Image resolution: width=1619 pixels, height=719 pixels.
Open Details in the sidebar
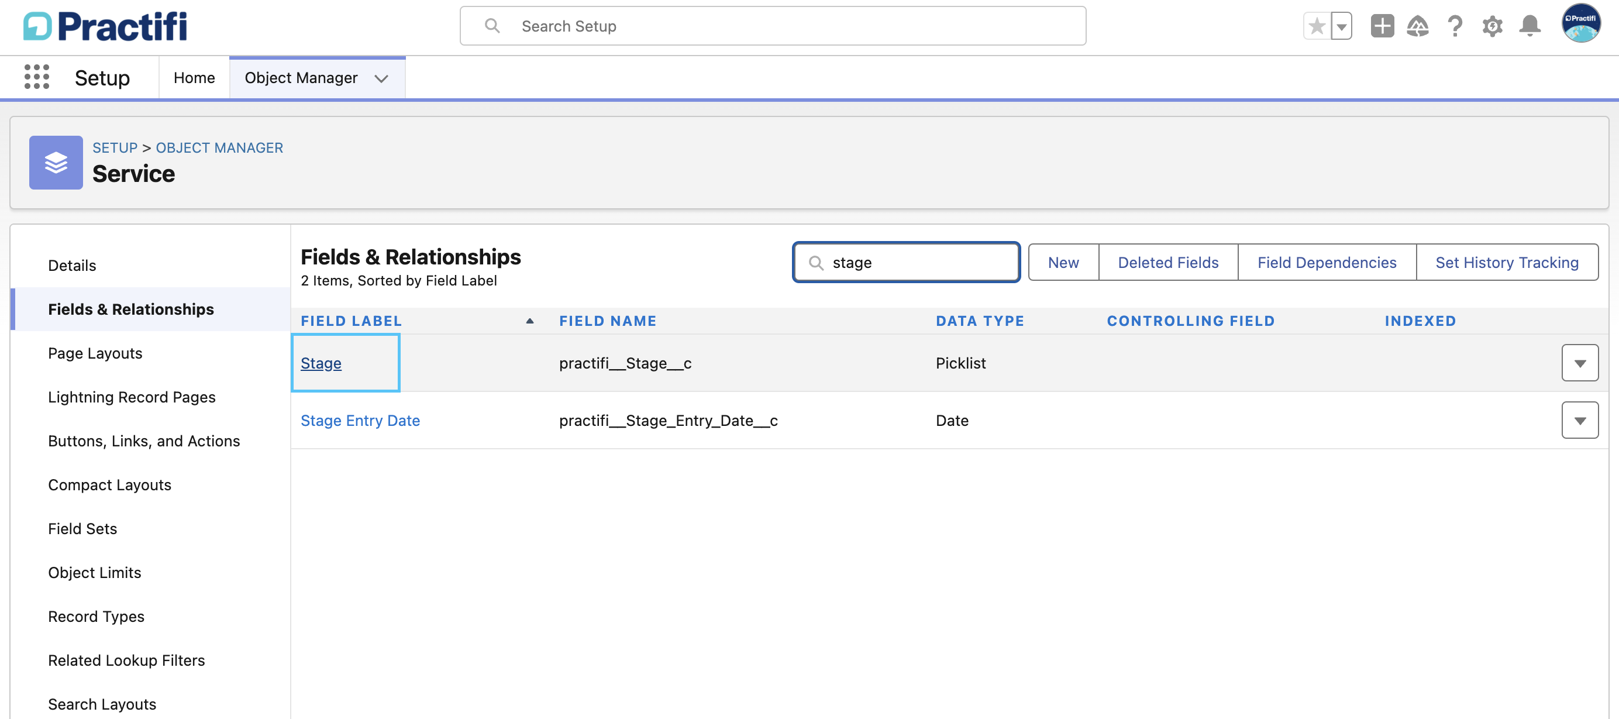pyautogui.click(x=73, y=265)
